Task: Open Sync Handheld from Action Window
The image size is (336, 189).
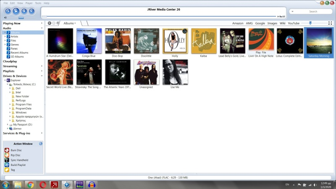Action: tap(7, 160)
